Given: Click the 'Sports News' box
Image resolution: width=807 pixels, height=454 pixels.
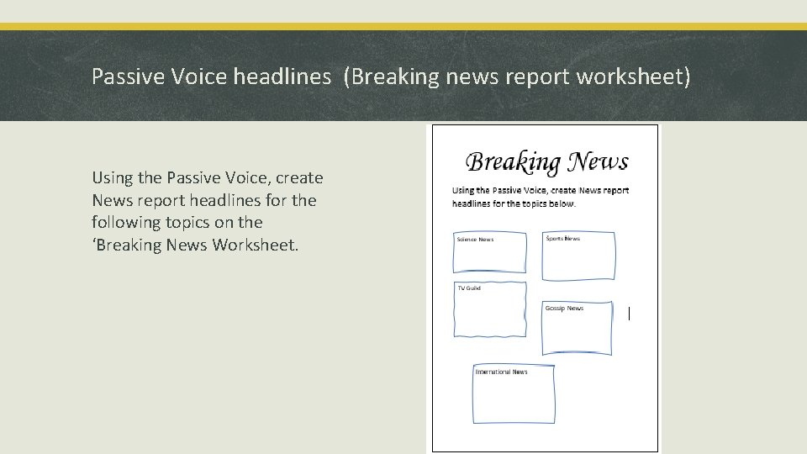Looking at the screenshot, I should 578,256.
